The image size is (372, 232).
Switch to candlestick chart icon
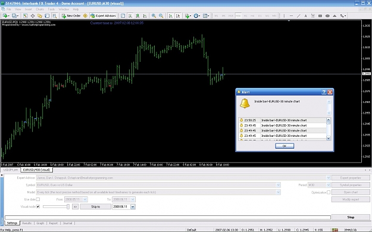point(137,16)
